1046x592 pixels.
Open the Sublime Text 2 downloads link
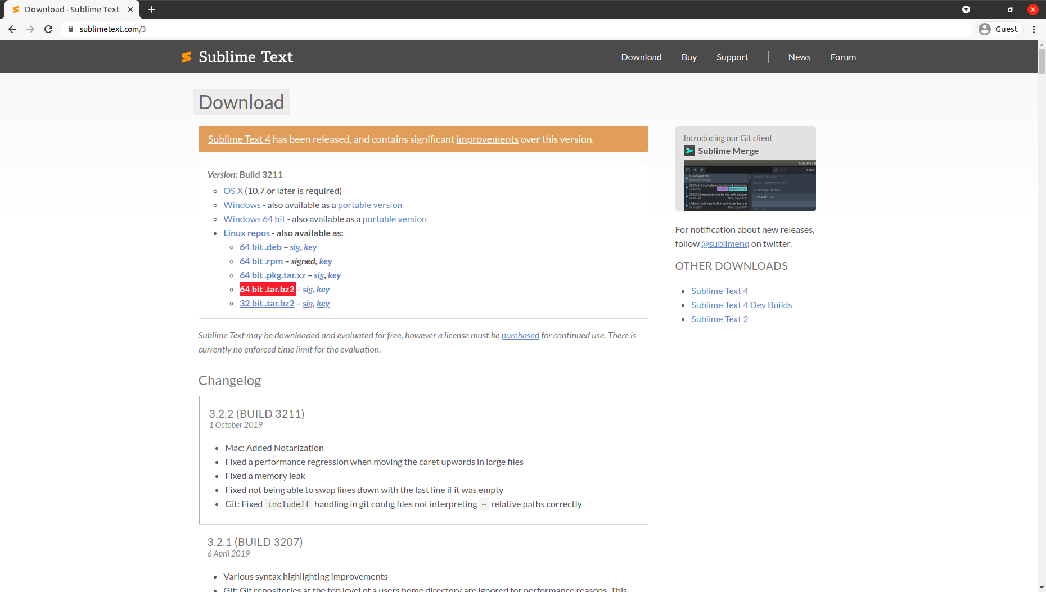point(719,319)
